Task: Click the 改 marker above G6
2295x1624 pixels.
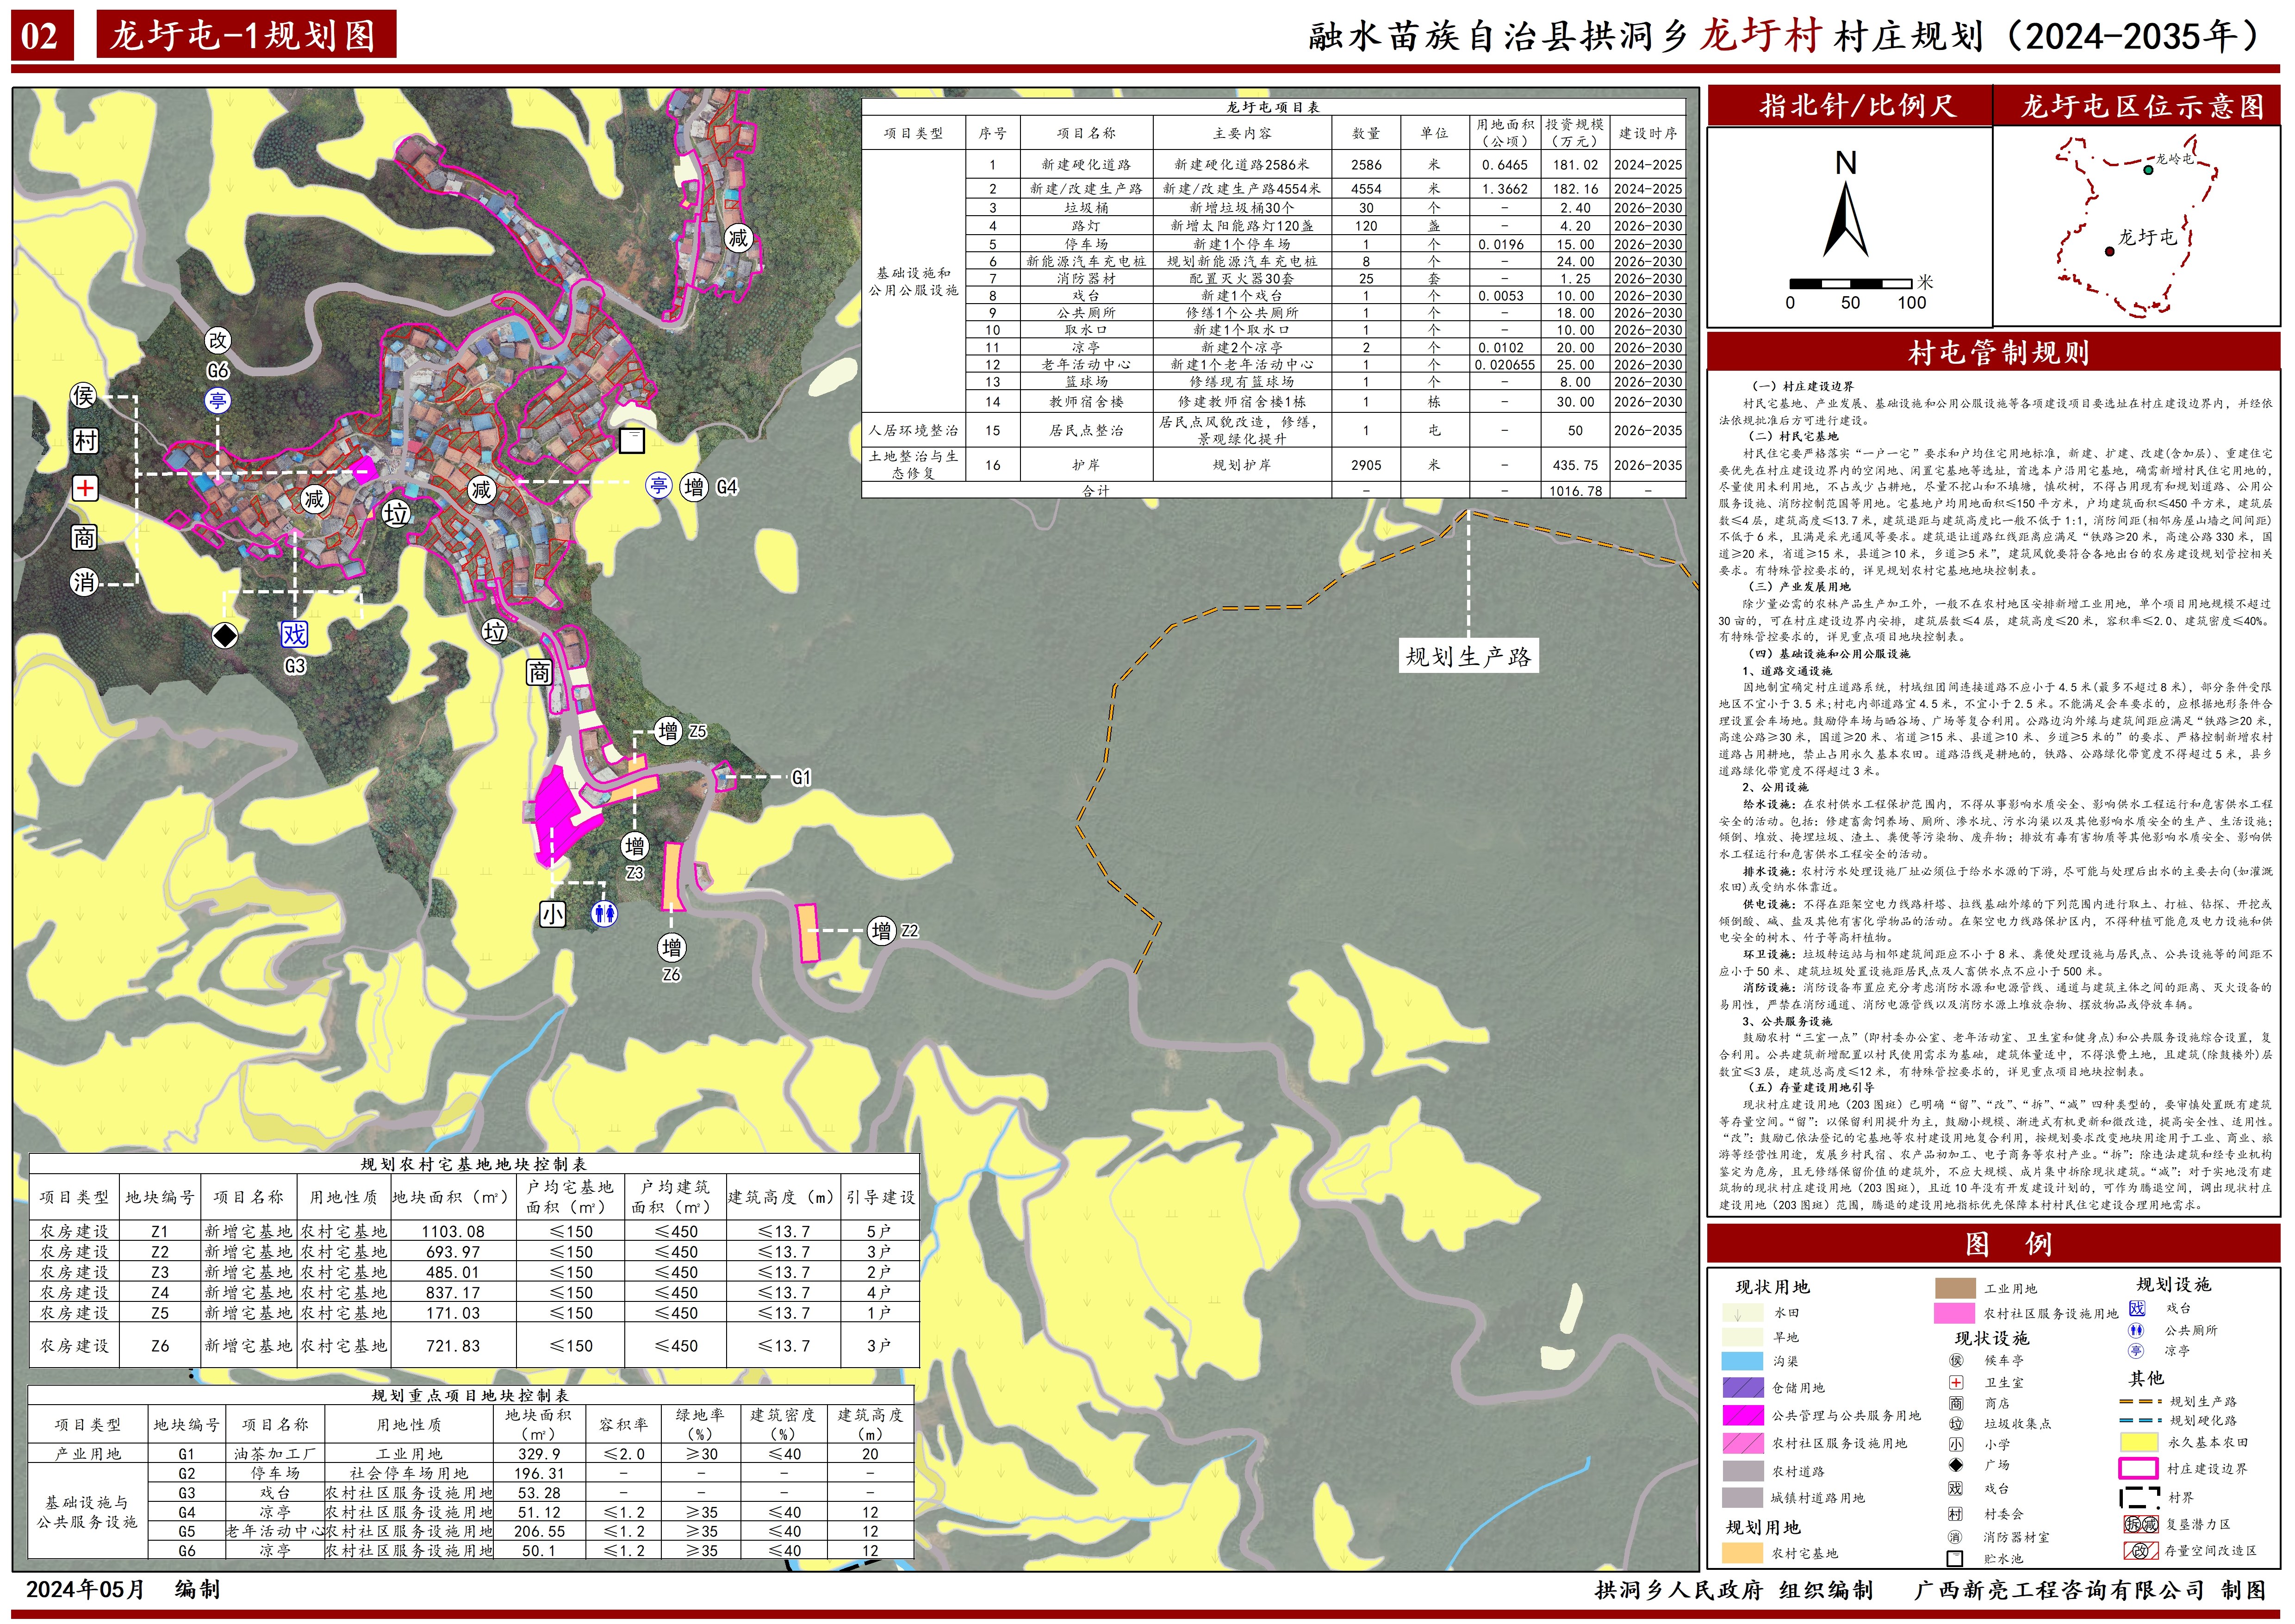Action: pos(217,340)
